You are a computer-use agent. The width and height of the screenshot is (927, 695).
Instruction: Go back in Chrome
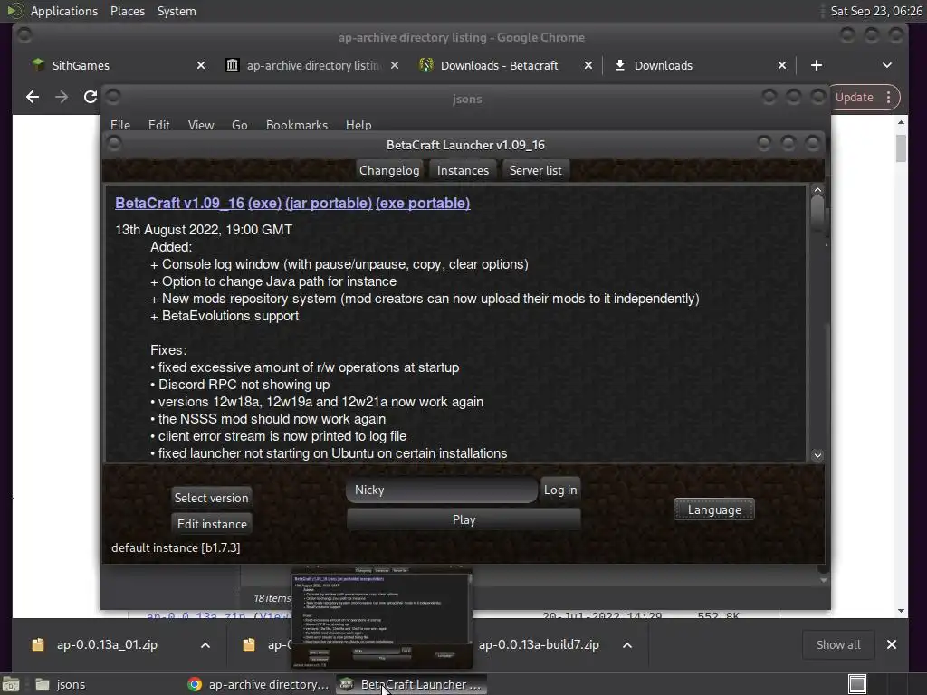coord(33,97)
